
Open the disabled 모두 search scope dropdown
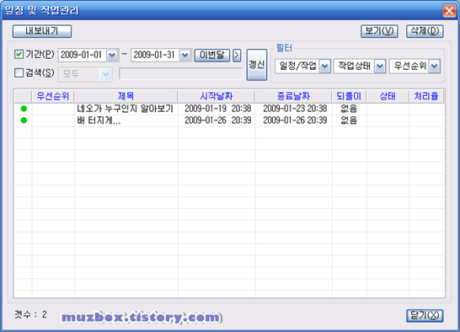105,74
